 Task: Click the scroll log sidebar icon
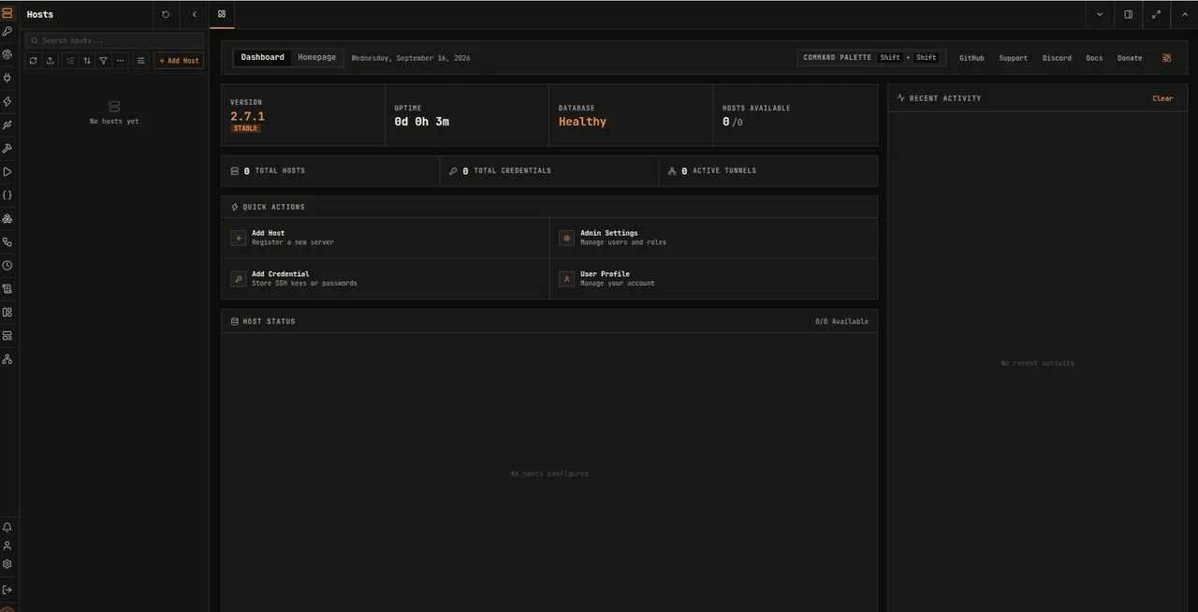(7, 289)
